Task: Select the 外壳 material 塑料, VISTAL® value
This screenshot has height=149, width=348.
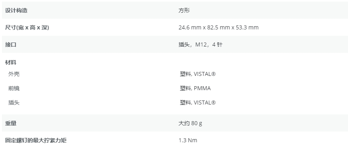Action: click(x=198, y=74)
